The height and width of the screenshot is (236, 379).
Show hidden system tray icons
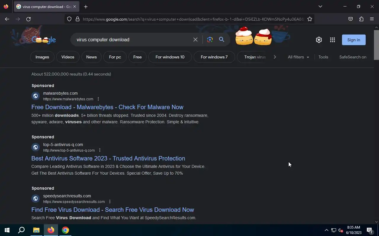coord(326,230)
